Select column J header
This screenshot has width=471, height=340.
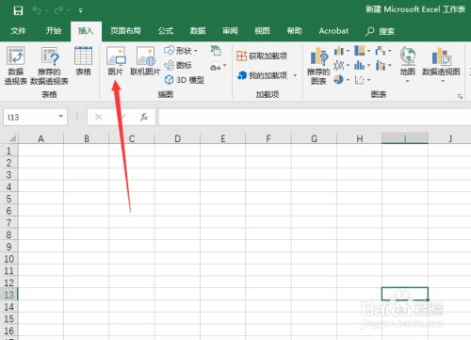[x=449, y=138]
